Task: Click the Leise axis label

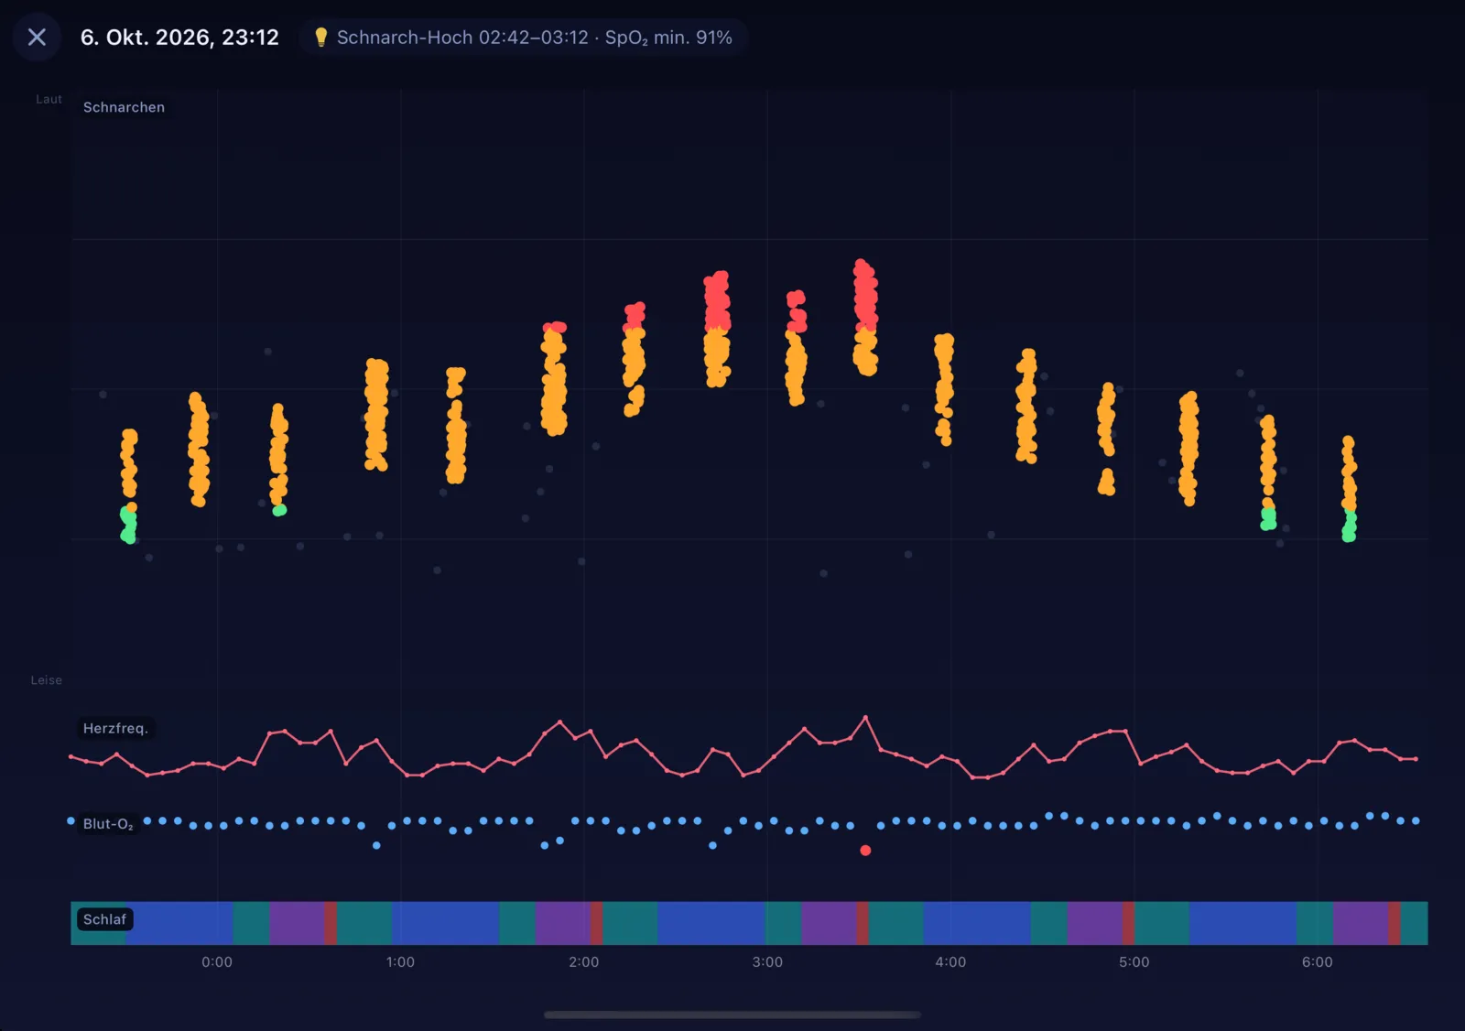Action: click(x=46, y=680)
